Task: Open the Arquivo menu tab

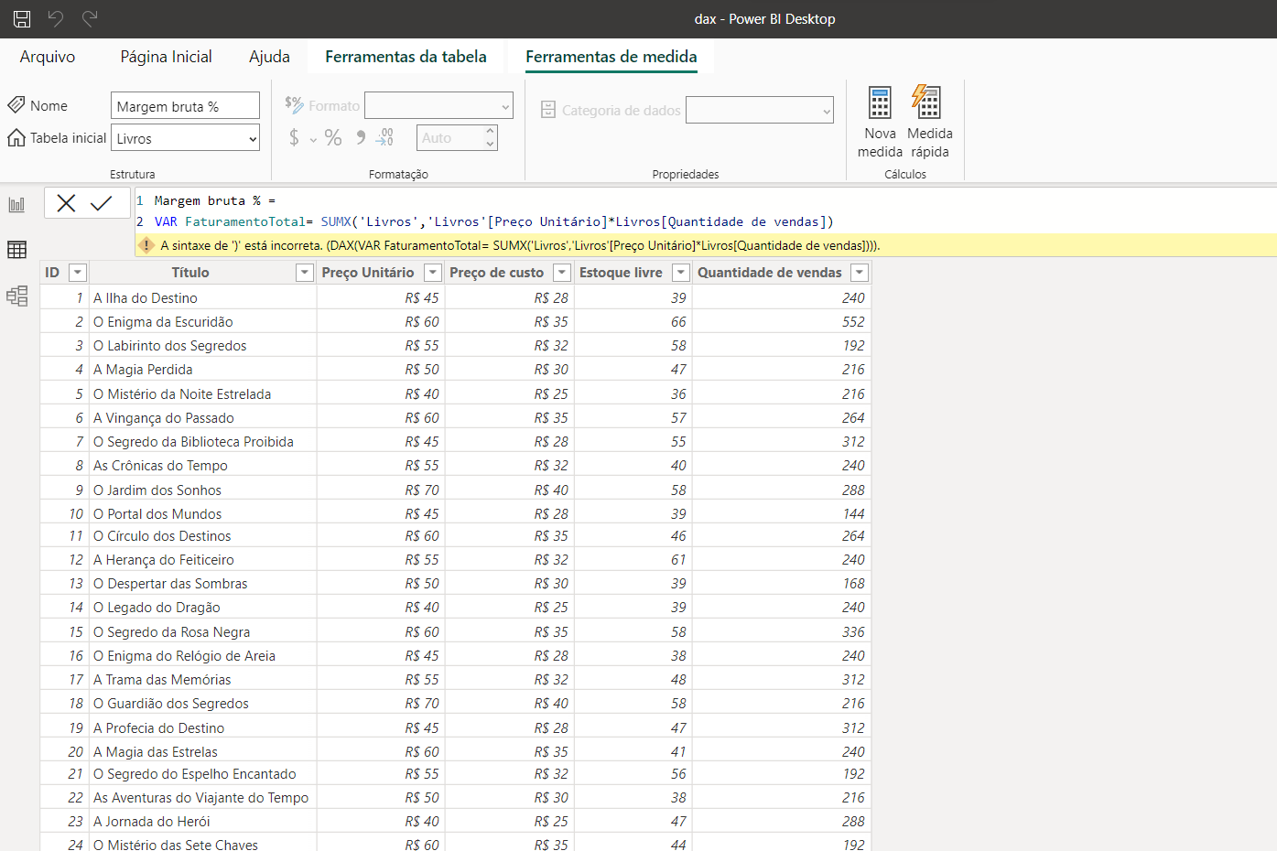Action: click(x=48, y=57)
